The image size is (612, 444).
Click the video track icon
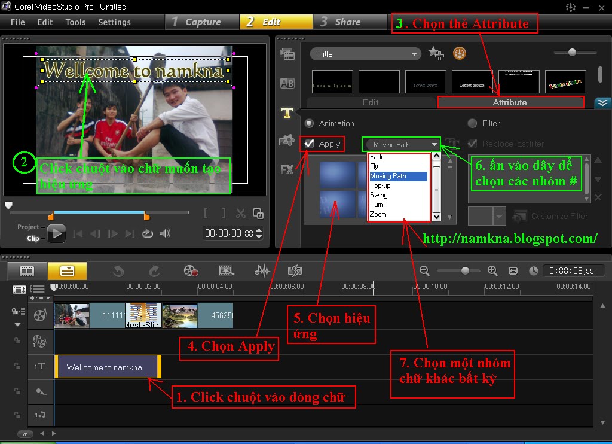[x=40, y=315]
